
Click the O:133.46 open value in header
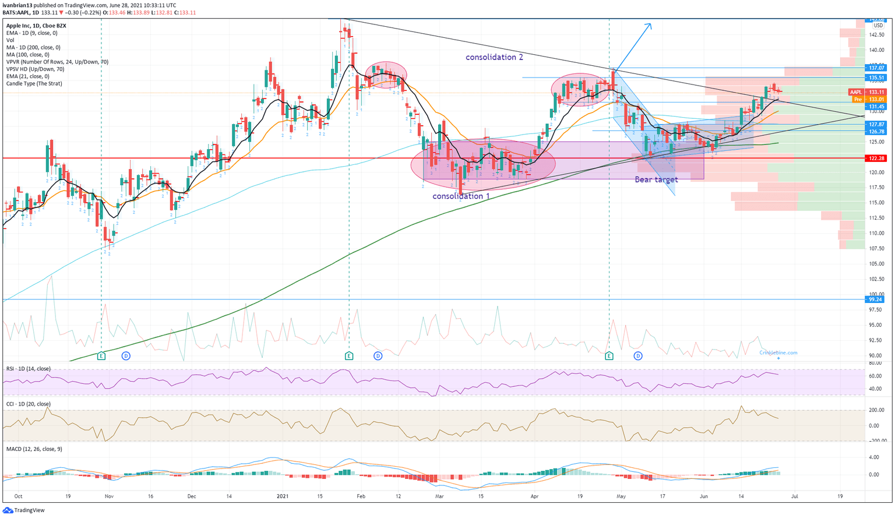pyautogui.click(x=113, y=12)
